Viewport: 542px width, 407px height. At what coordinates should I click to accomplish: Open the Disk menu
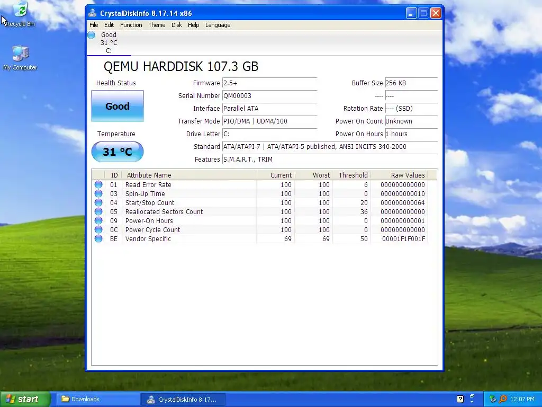[x=177, y=25]
